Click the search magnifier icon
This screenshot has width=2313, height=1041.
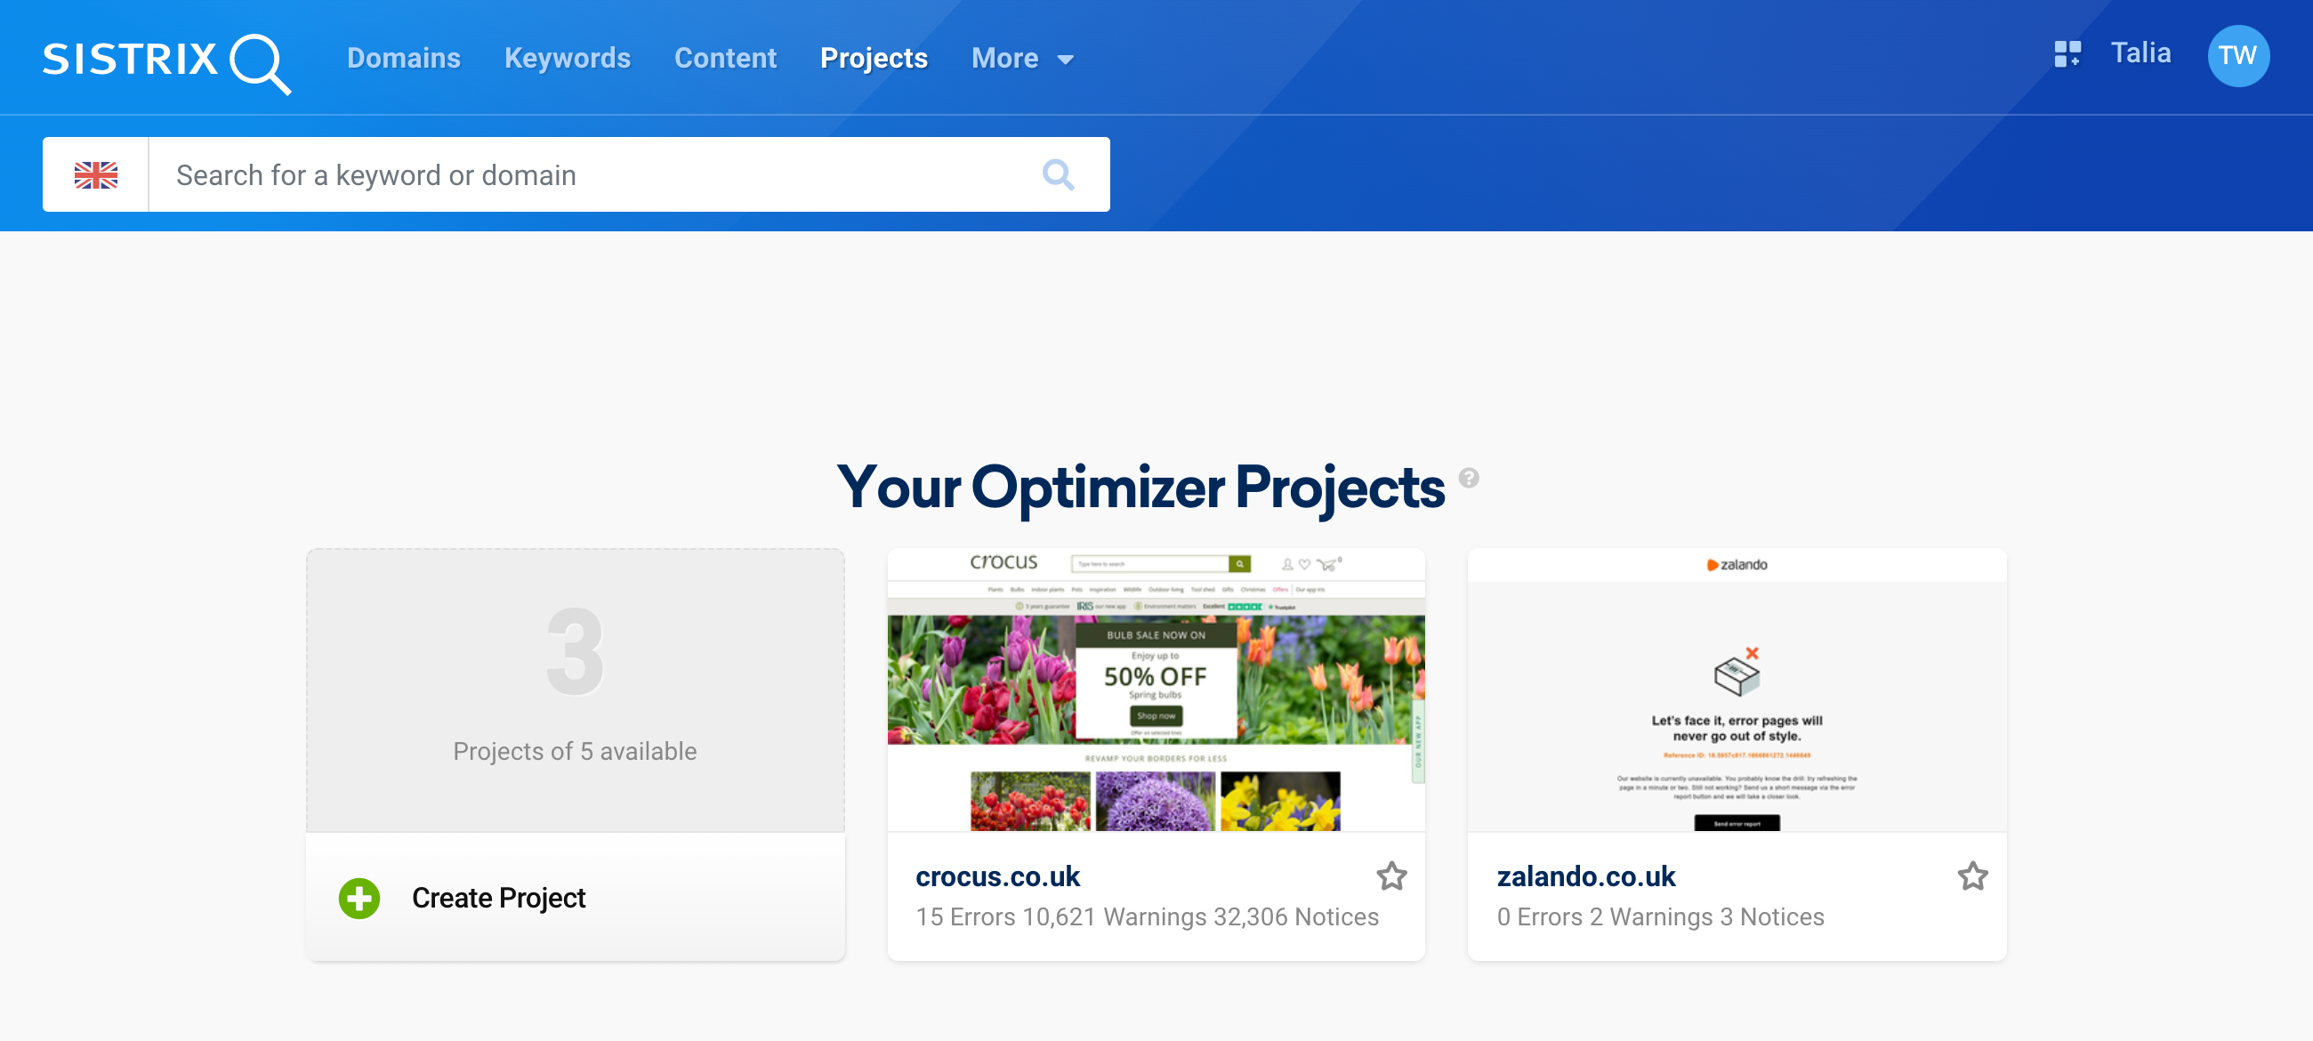pyautogui.click(x=1059, y=175)
